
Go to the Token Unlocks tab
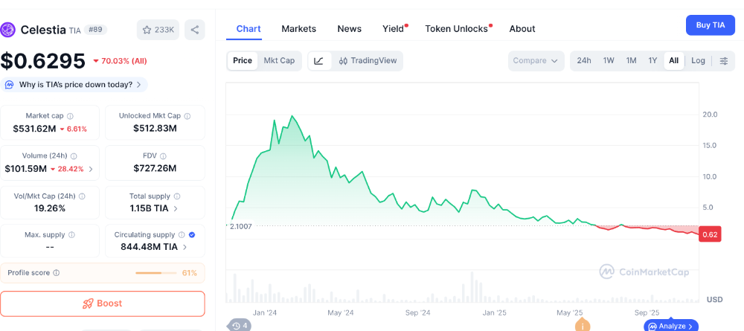pos(456,29)
